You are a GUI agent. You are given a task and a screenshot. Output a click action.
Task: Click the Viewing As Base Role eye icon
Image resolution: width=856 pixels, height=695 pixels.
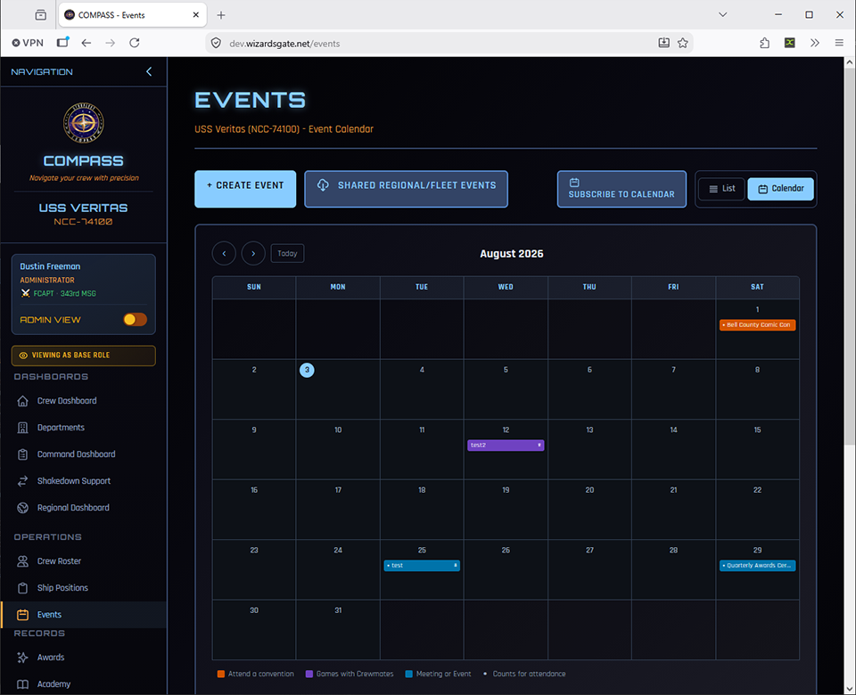[23, 356]
